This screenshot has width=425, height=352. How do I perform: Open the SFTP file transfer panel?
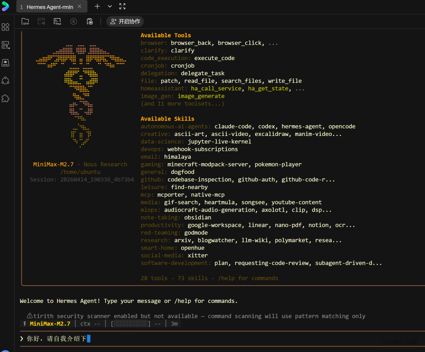(25, 22)
